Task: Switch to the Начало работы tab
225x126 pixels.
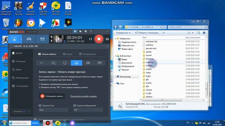Action: point(47,54)
